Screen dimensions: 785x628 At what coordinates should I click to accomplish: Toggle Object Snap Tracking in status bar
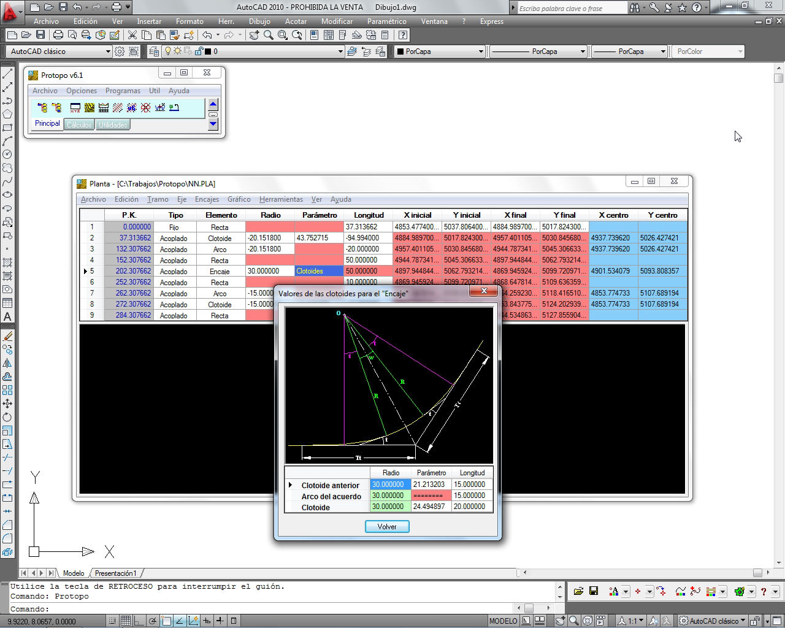pos(180,621)
